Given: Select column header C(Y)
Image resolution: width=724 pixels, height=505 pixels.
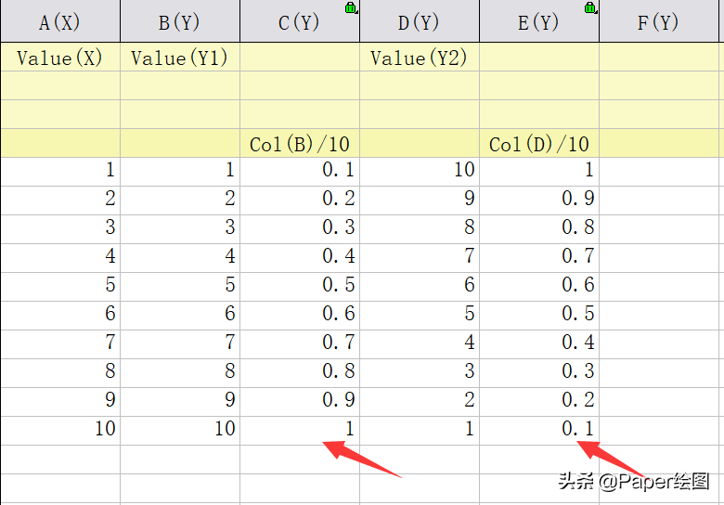Looking at the screenshot, I should pos(300,21).
